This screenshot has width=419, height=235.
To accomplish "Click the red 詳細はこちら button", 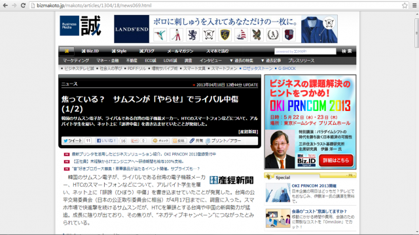I will pyautogui.click(x=336, y=161).
